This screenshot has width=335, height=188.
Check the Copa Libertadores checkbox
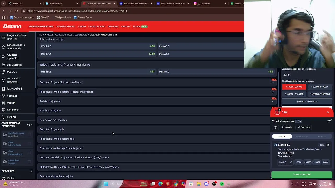(29, 144)
